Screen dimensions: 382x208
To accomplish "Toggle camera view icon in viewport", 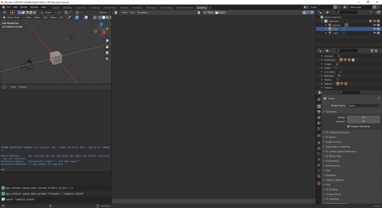I will coord(107,53).
